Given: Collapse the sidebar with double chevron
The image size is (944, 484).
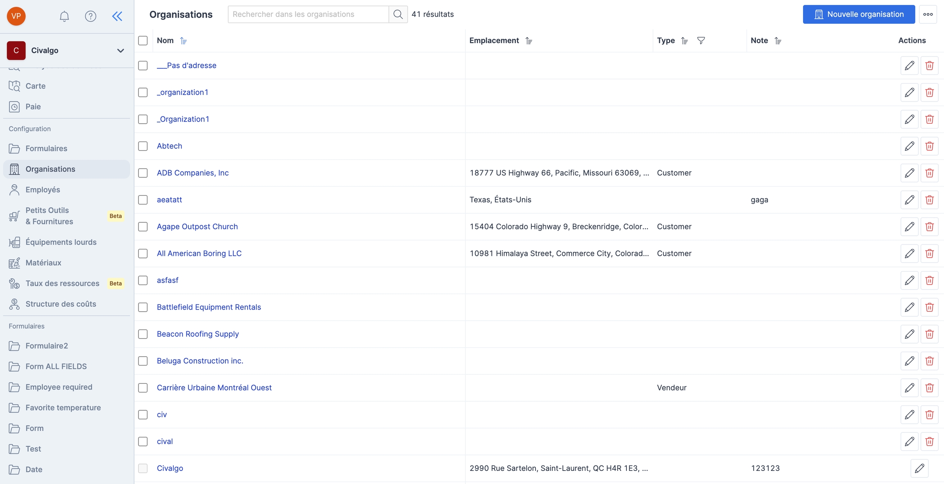Looking at the screenshot, I should click(117, 16).
